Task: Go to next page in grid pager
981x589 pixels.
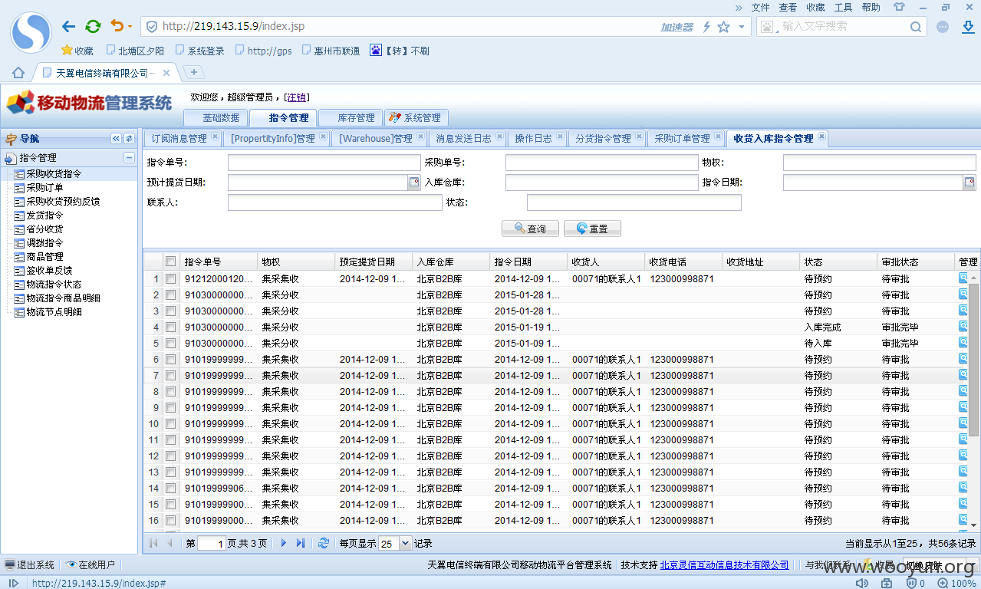Action: coord(283,543)
